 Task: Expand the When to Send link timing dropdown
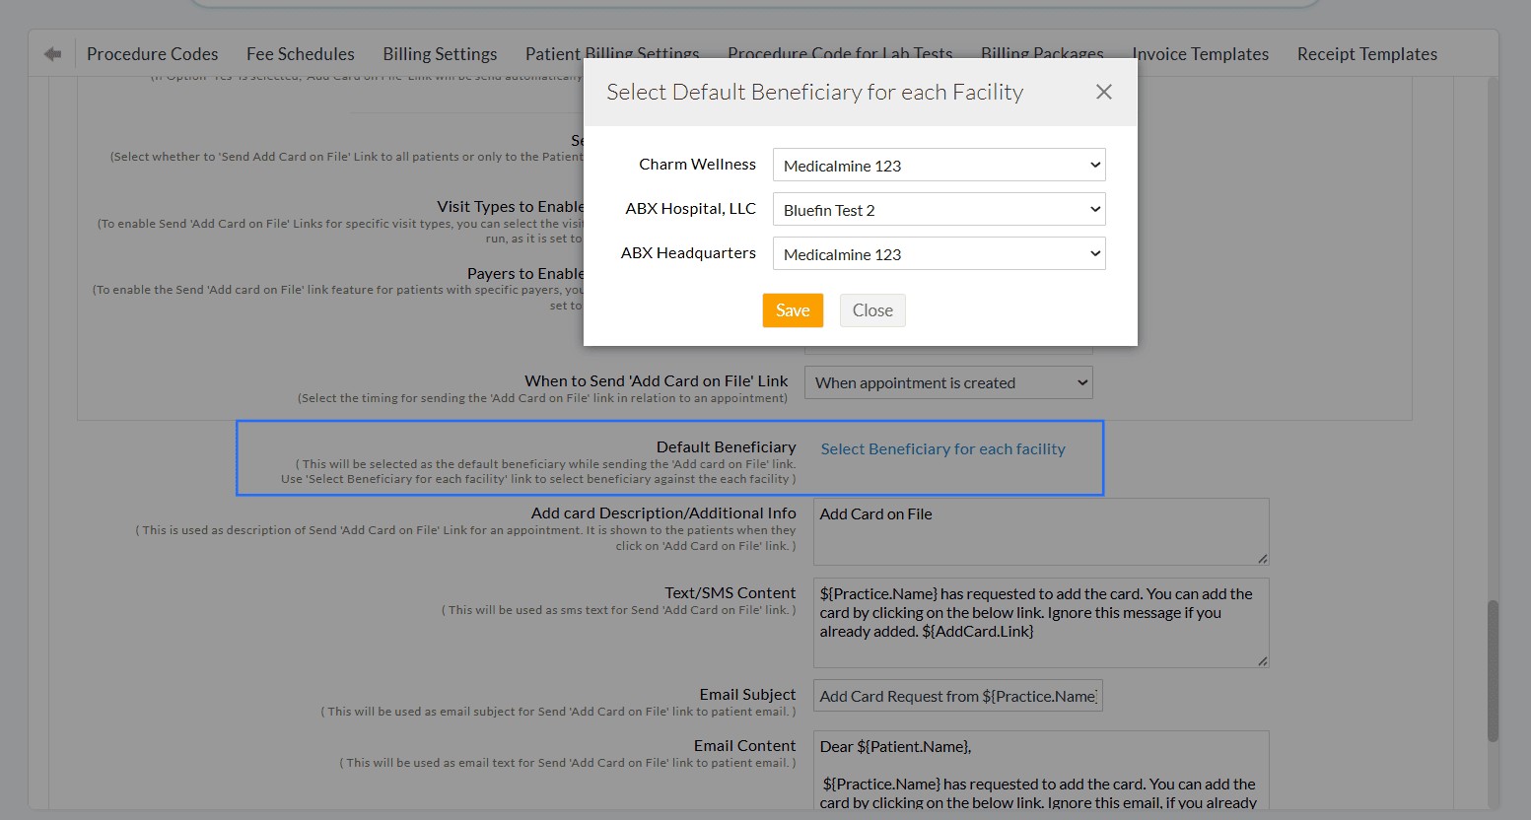pyautogui.click(x=948, y=383)
